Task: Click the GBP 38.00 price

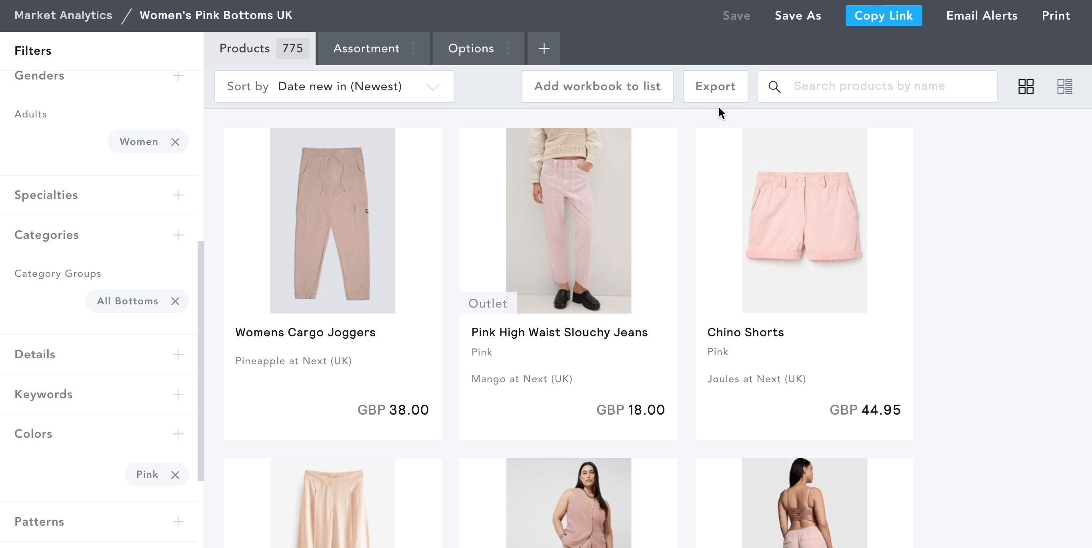Action: pyautogui.click(x=393, y=410)
